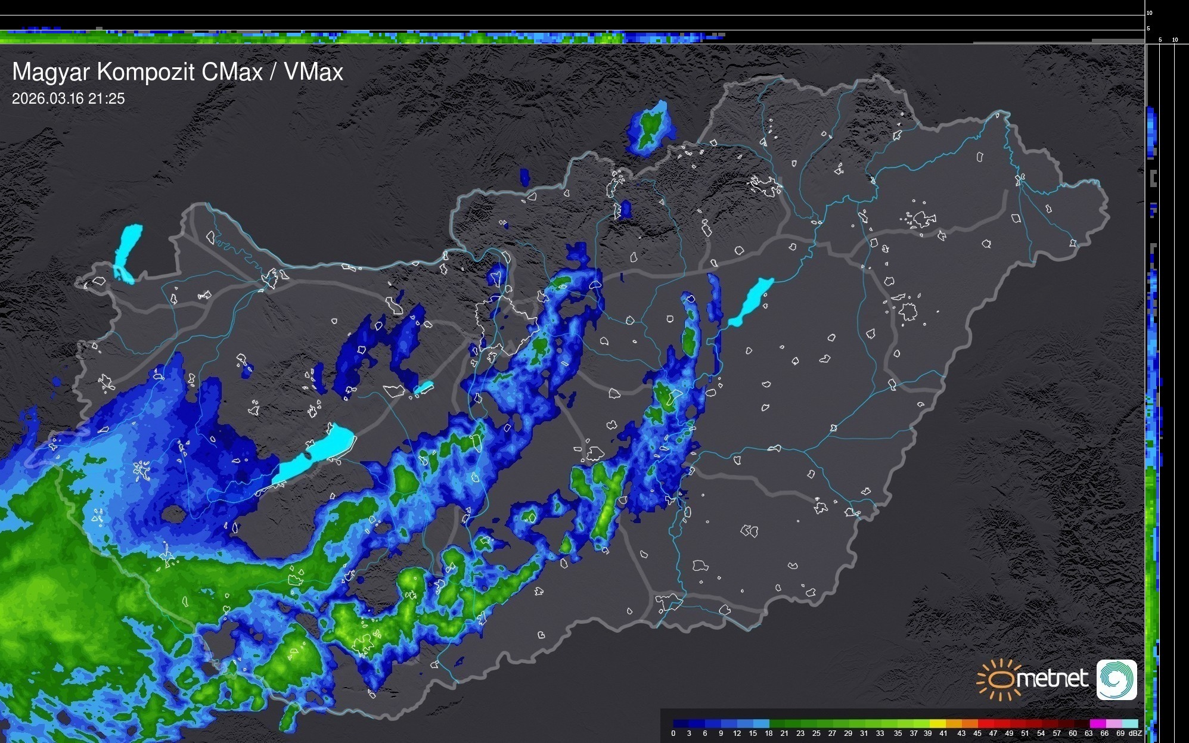Select the bright red 45 dBZ swatch
This screenshot has height=743, width=1189.
pyautogui.click(x=986, y=724)
